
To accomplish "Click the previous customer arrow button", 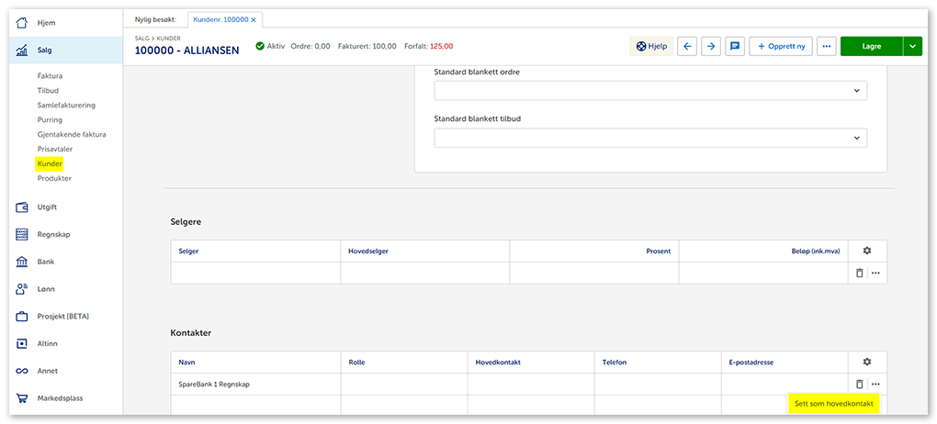I will tap(686, 46).
